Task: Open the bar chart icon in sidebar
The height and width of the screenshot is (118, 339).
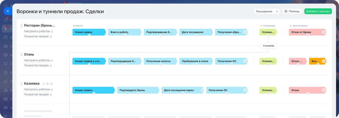Action: coord(6,90)
